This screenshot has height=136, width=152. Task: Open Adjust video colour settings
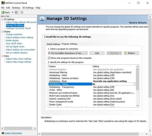[x=19, y=59]
